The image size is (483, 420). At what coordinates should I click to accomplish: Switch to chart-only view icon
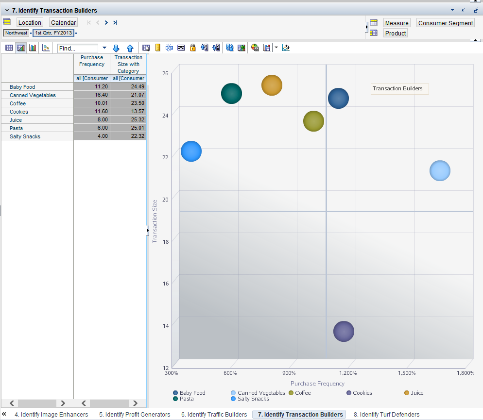tap(33, 48)
